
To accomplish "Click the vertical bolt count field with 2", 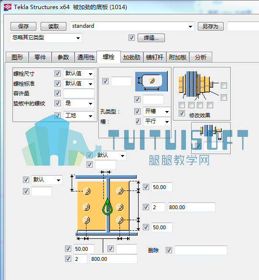I will click(x=159, y=207).
